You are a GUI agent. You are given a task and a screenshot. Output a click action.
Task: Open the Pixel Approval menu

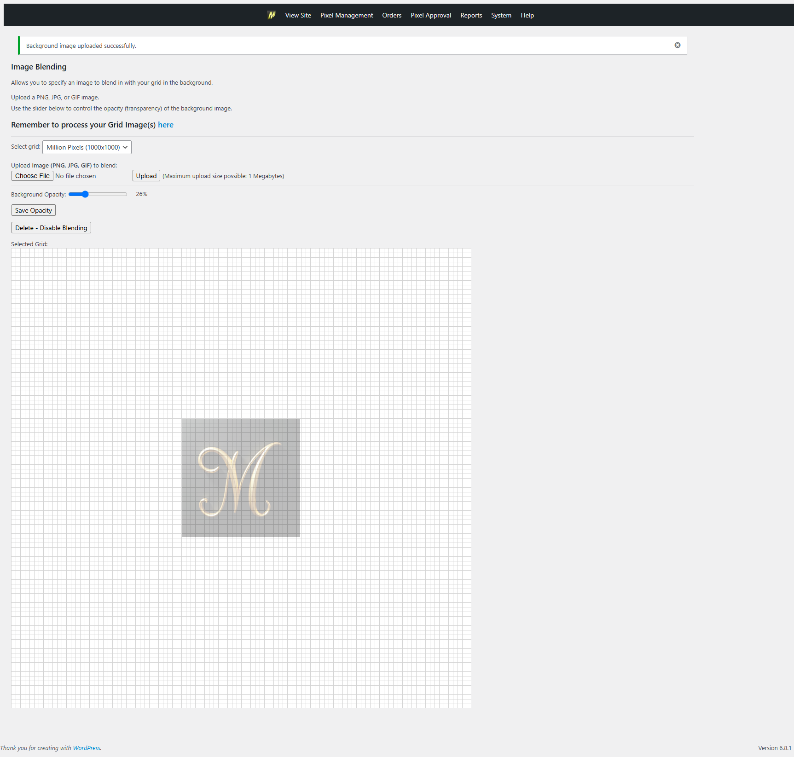[430, 15]
